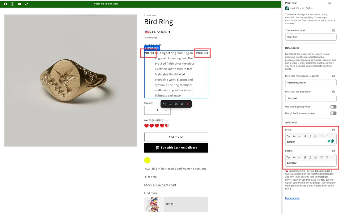
Task: Open Facebook icon in store header
Action: 5,4
